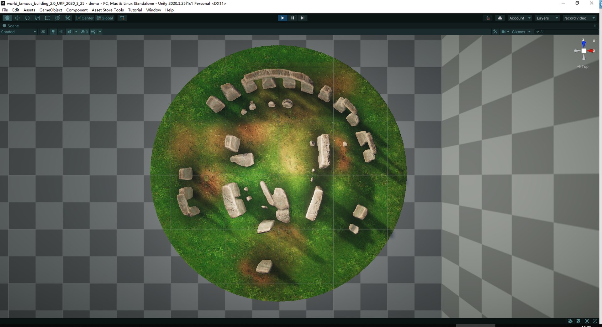Open the Scene tab options menu
Viewport: 602px width, 327px height.
click(x=595, y=26)
